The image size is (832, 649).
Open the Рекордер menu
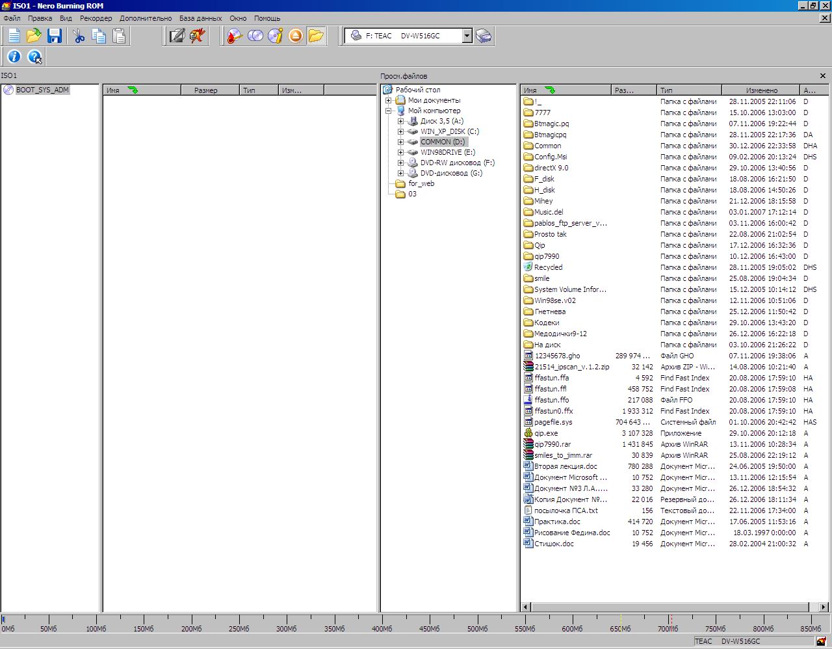[x=96, y=18]
